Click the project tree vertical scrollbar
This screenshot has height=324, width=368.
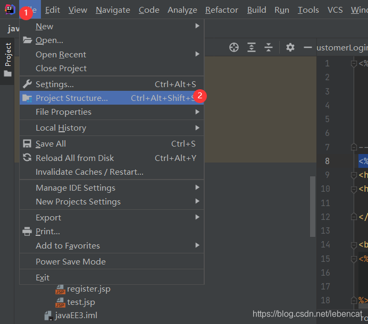click(x=312, y=206)
